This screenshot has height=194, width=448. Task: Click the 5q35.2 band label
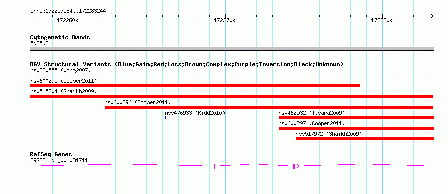pos(39,44)
